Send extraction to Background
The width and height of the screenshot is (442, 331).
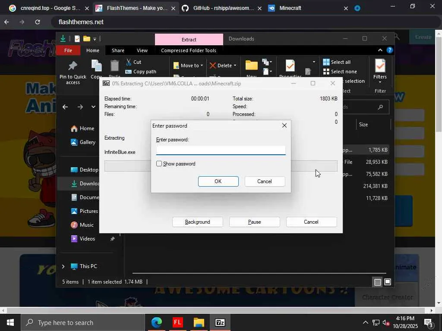[197, 222]
